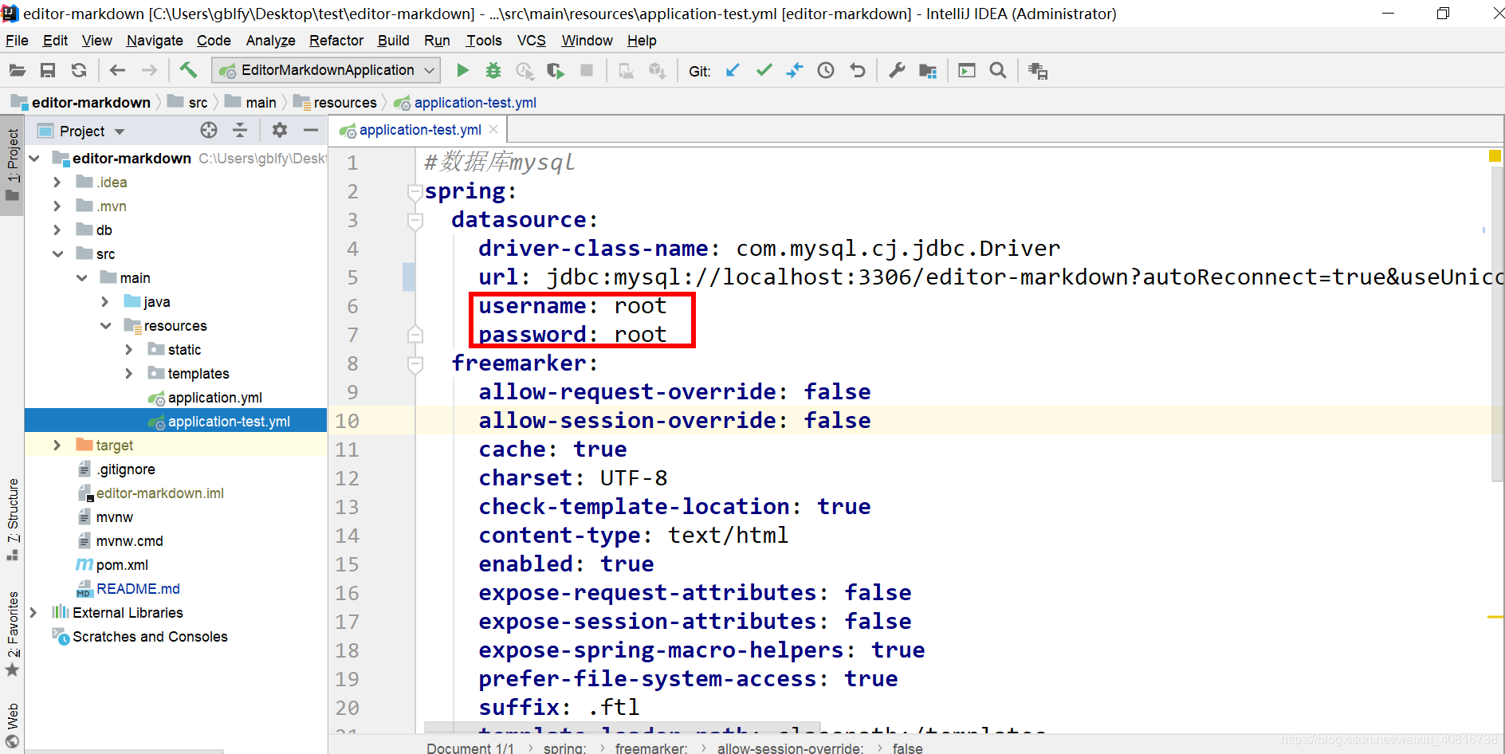Fold the spring block at line 2
The image size is (1505, 754).
tap(415, 192)
